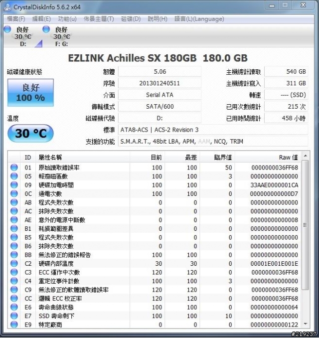Viewport: 319px width, 338px height.
Task: Click status orb for attribute 05
Action: tap(14, 176)
